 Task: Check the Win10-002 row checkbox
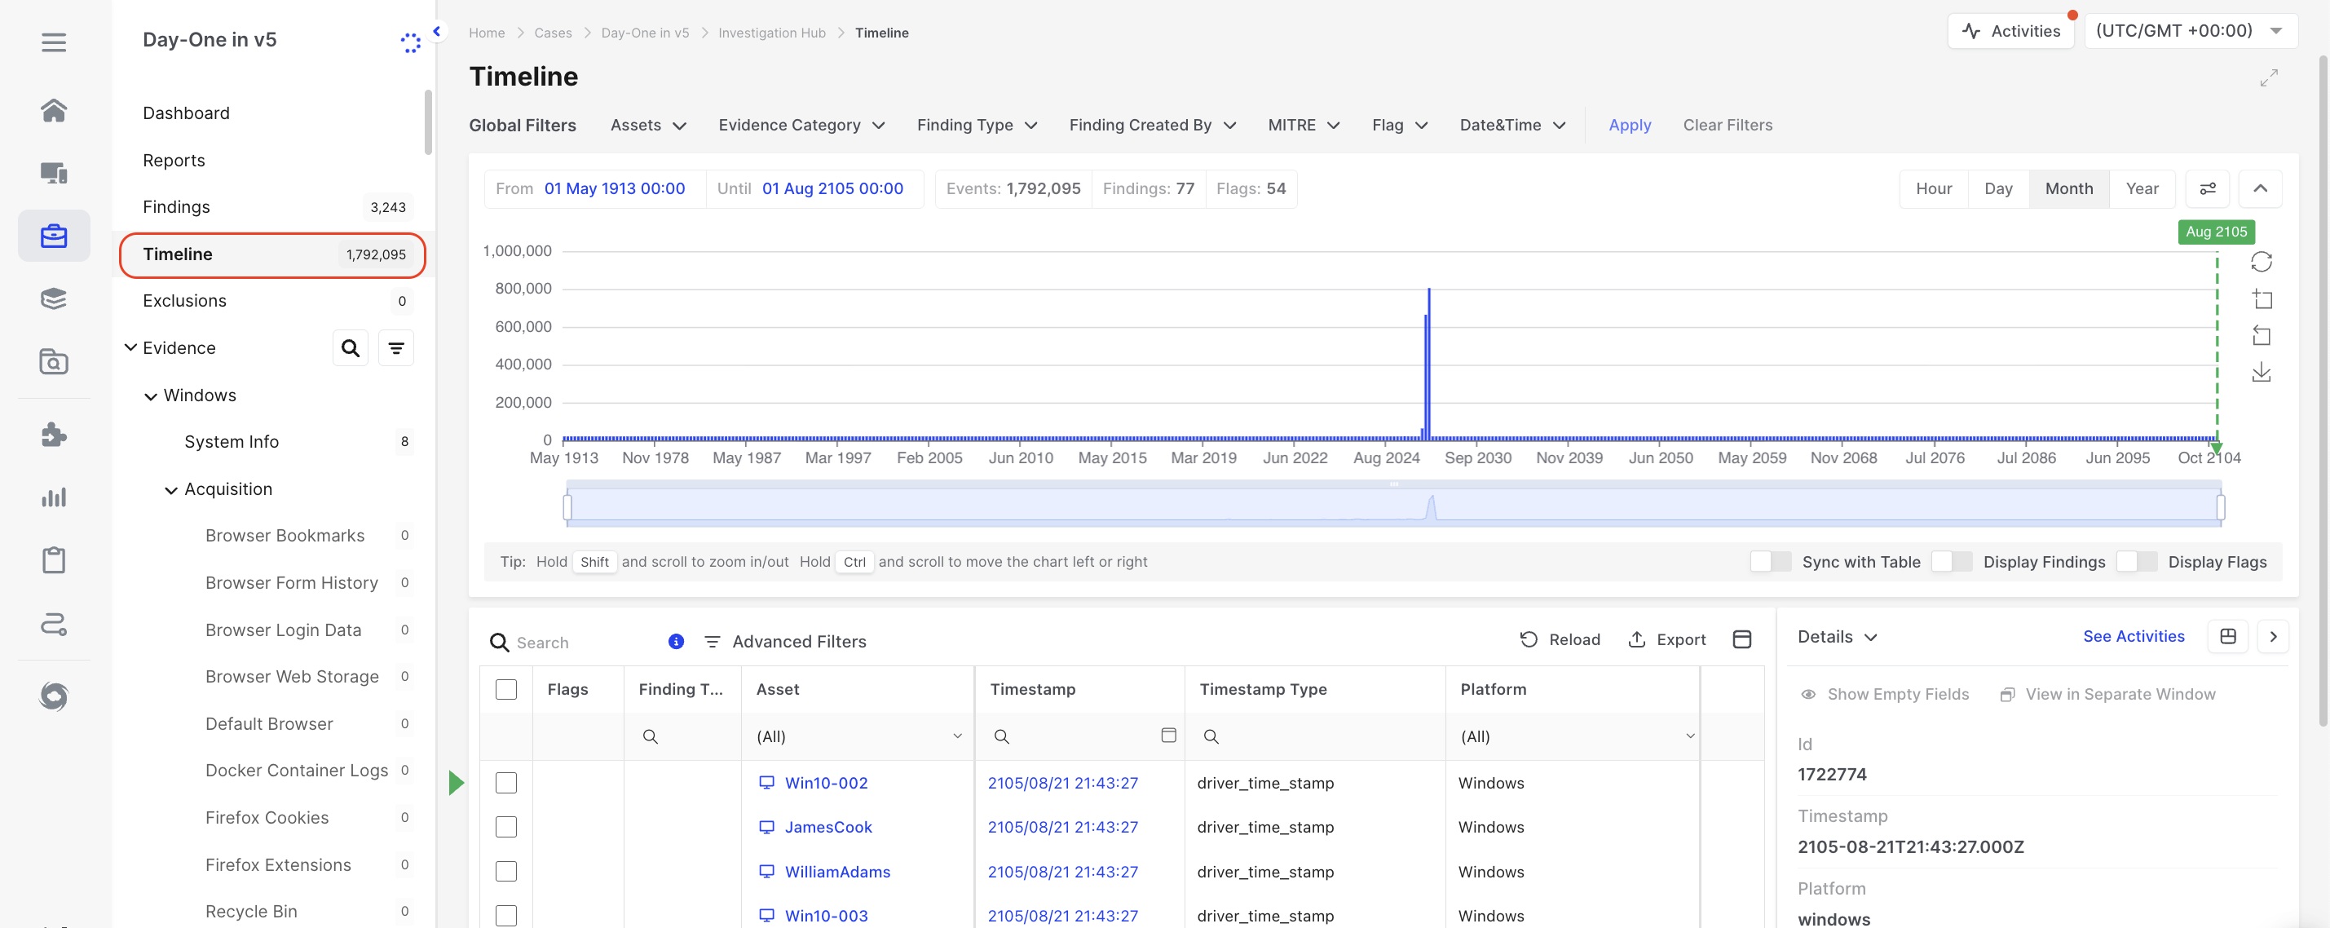point(506,784)
